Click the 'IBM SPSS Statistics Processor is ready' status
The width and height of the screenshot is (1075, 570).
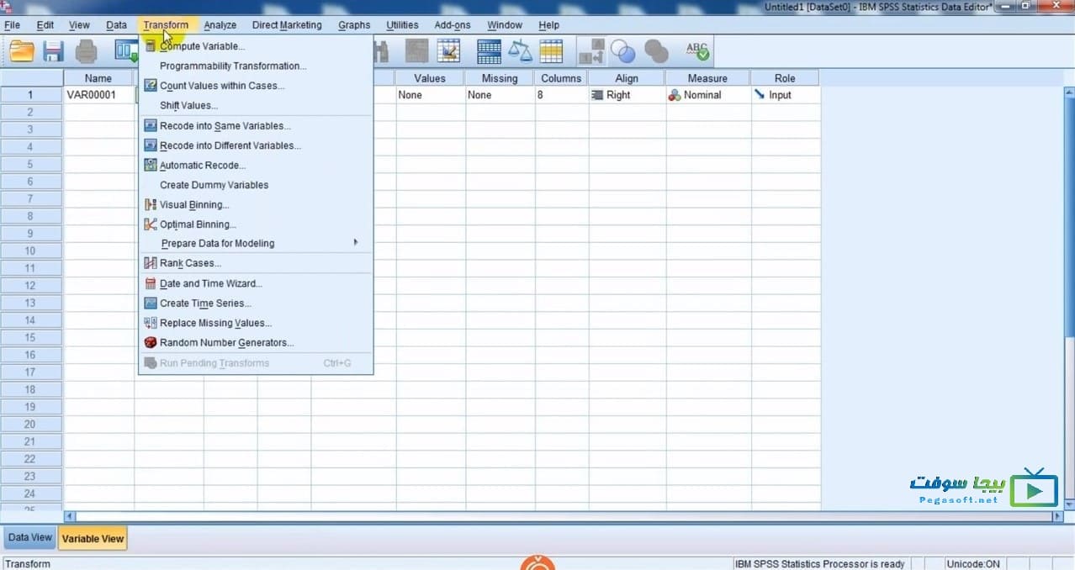pyautogui.click(x=819, y=564)
